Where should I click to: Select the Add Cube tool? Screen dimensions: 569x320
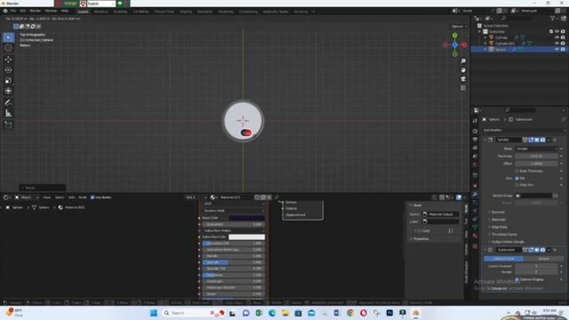click(8, 124)
